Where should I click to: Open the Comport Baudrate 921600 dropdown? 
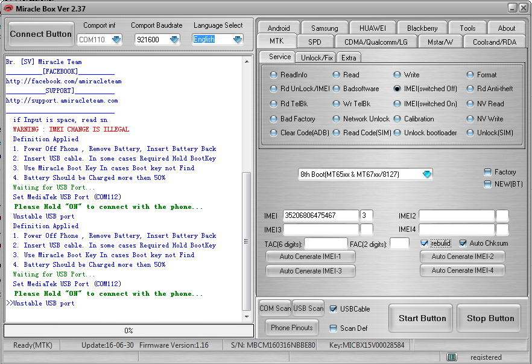174,40
